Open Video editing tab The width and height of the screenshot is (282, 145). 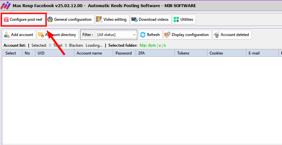[112, 19]
